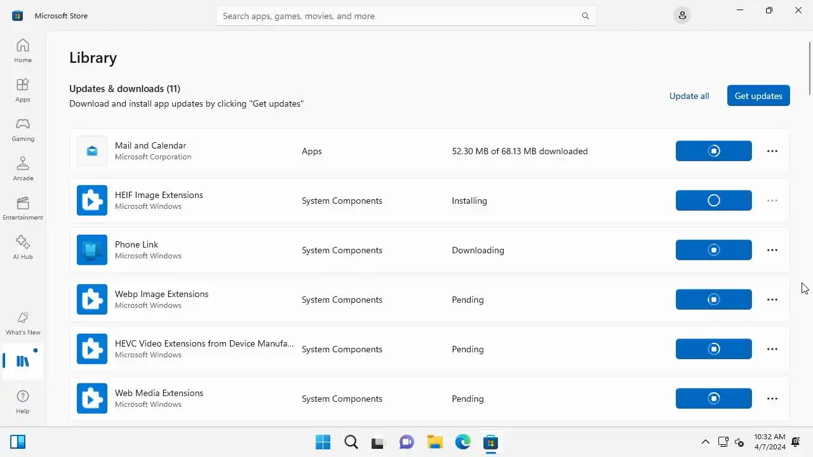
Task: Open more options for Phone Link
Action: pos(772,250)
